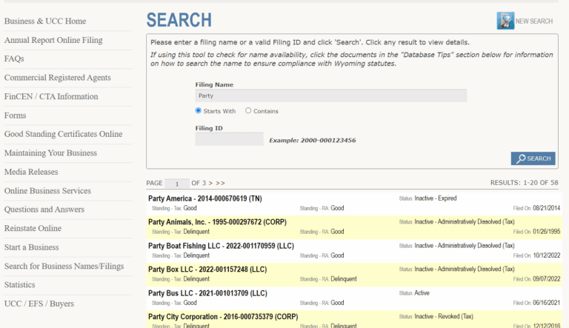Click the Filing ID input box
The width and height of the screenshot is (569, 328).
tap(229, 139)
